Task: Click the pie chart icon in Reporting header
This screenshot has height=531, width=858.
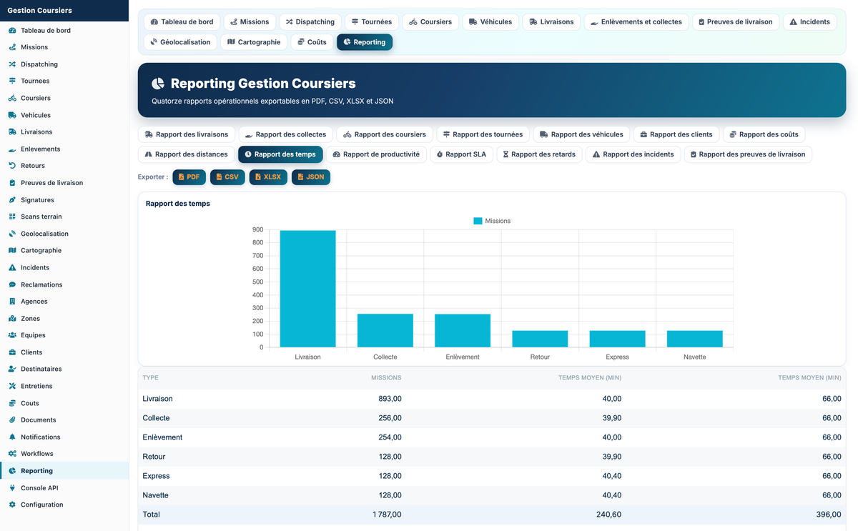Action: click(158, 84)
